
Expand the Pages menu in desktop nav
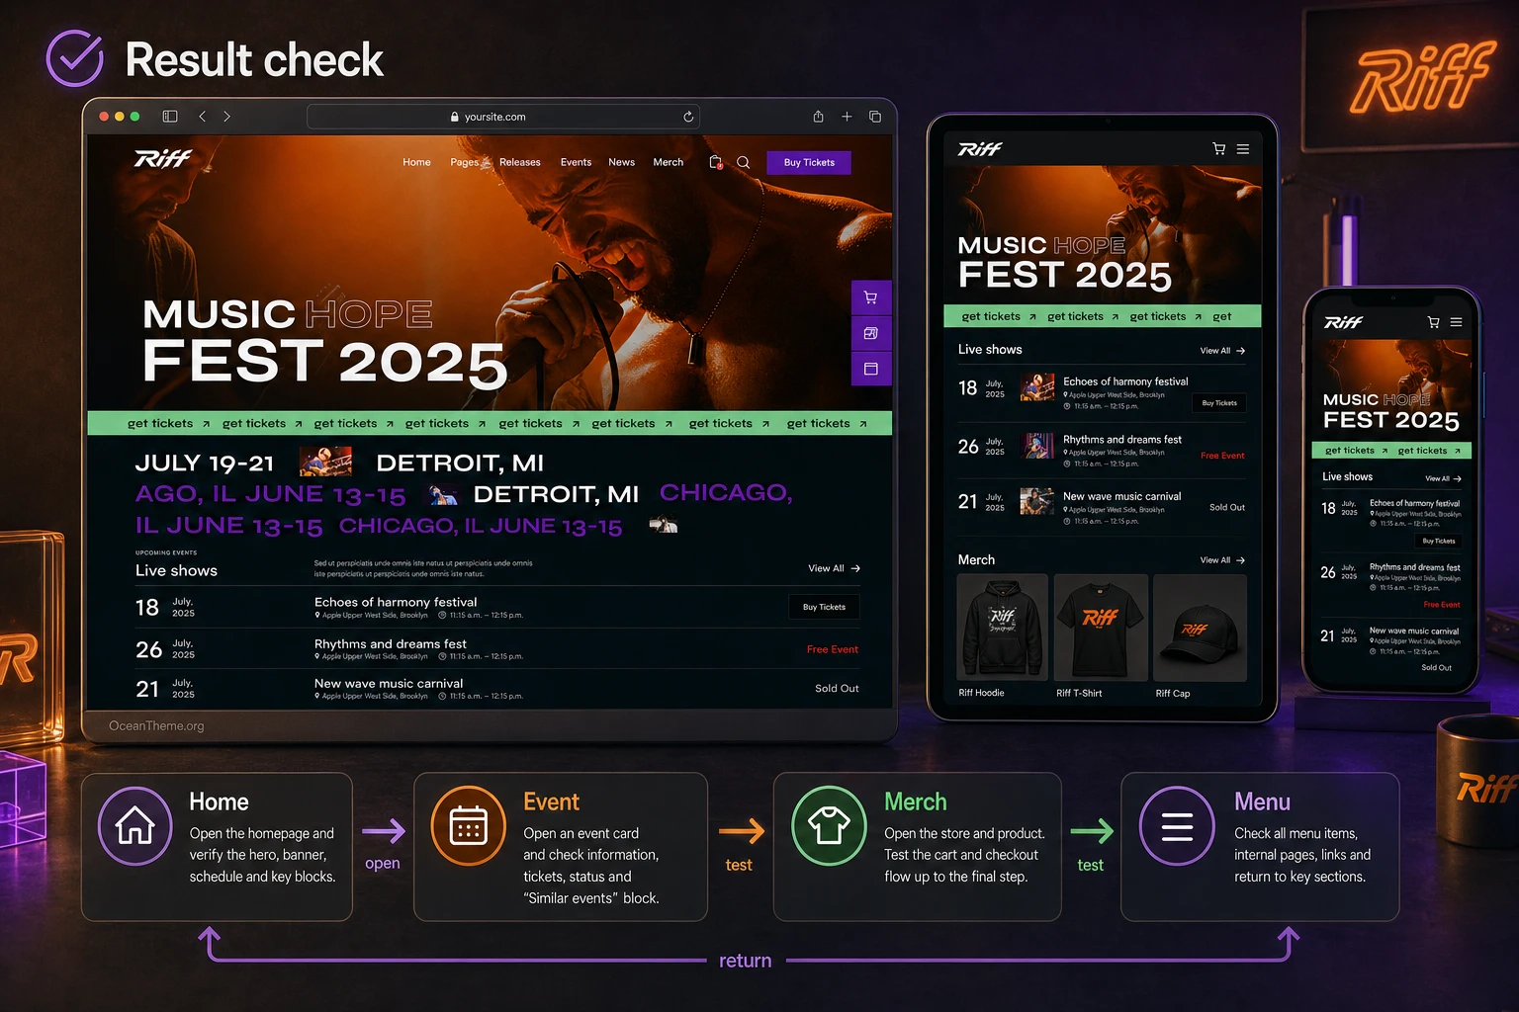click(x=465, y=162)
